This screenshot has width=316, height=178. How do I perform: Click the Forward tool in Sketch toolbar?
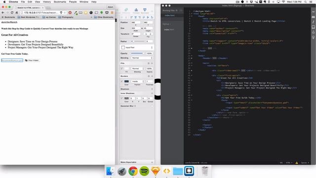pos(136,11)
